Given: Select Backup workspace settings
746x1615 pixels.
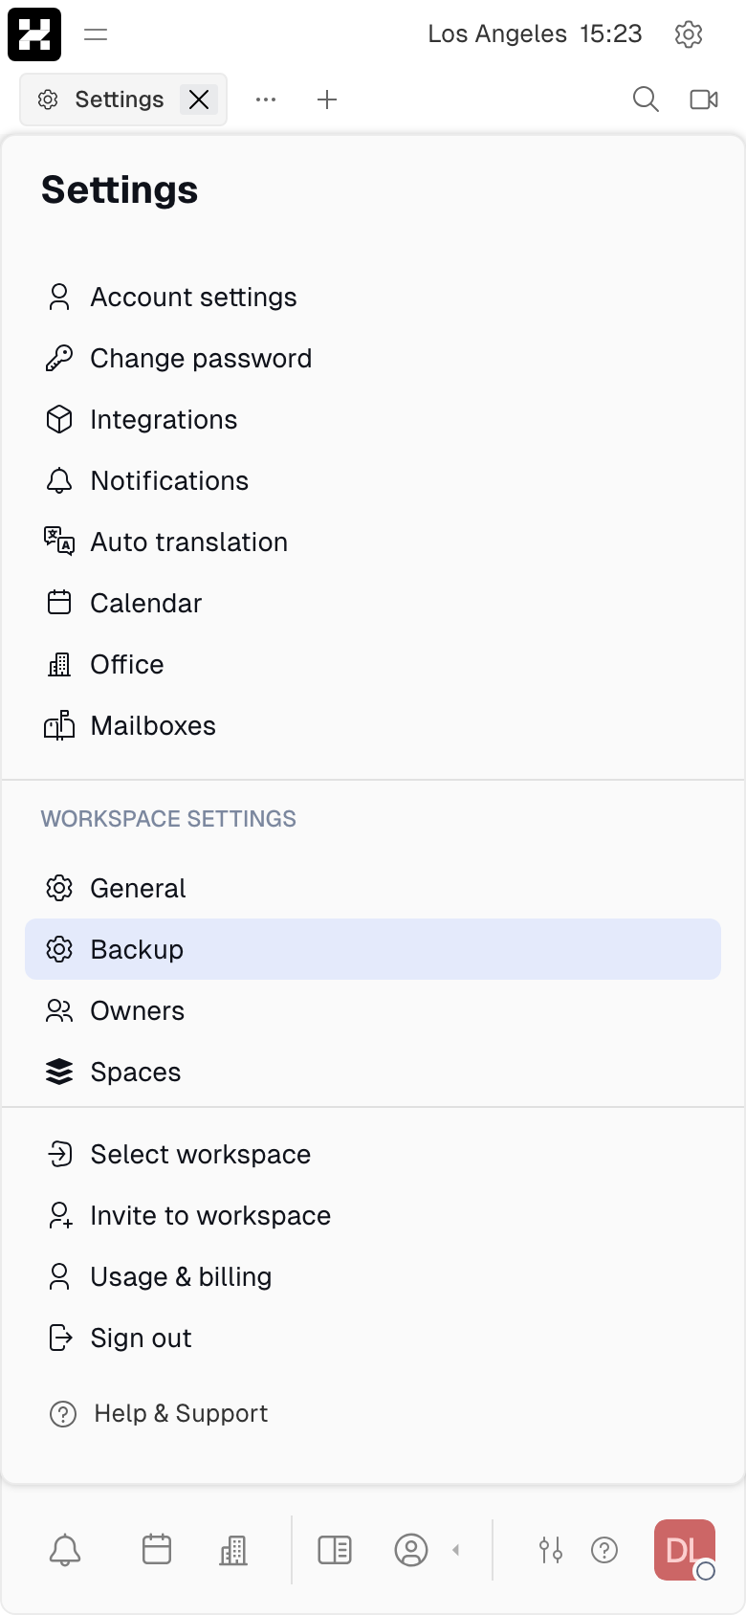Looking at the screenshot, I should click(x=373, y=949).
